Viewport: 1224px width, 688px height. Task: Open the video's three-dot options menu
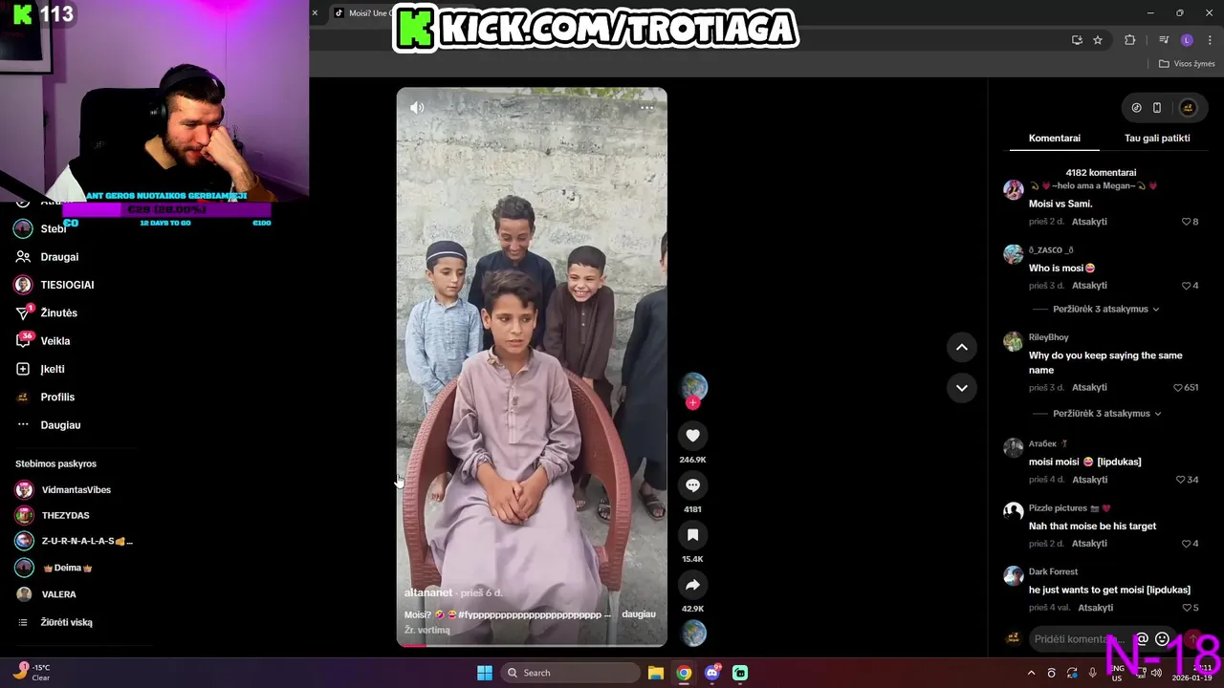tap(646, 108)
